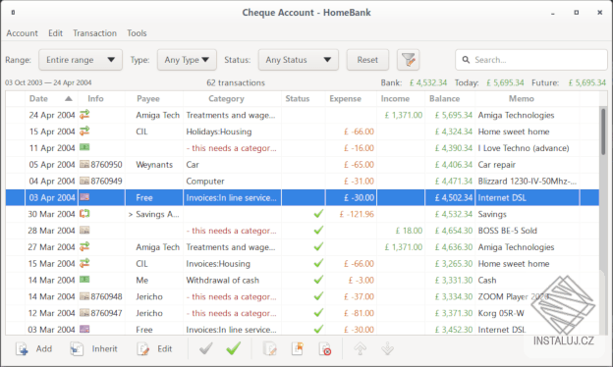Click the 62 transactions label
Viewport: 613px width, 367px height.
(236, 82)
